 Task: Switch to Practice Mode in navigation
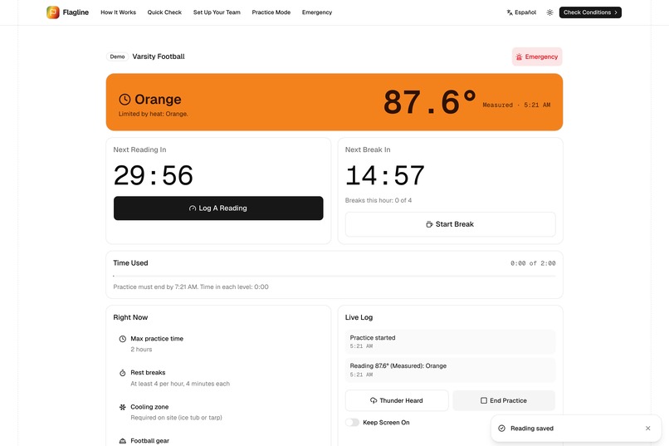click(x=271, y=12)
